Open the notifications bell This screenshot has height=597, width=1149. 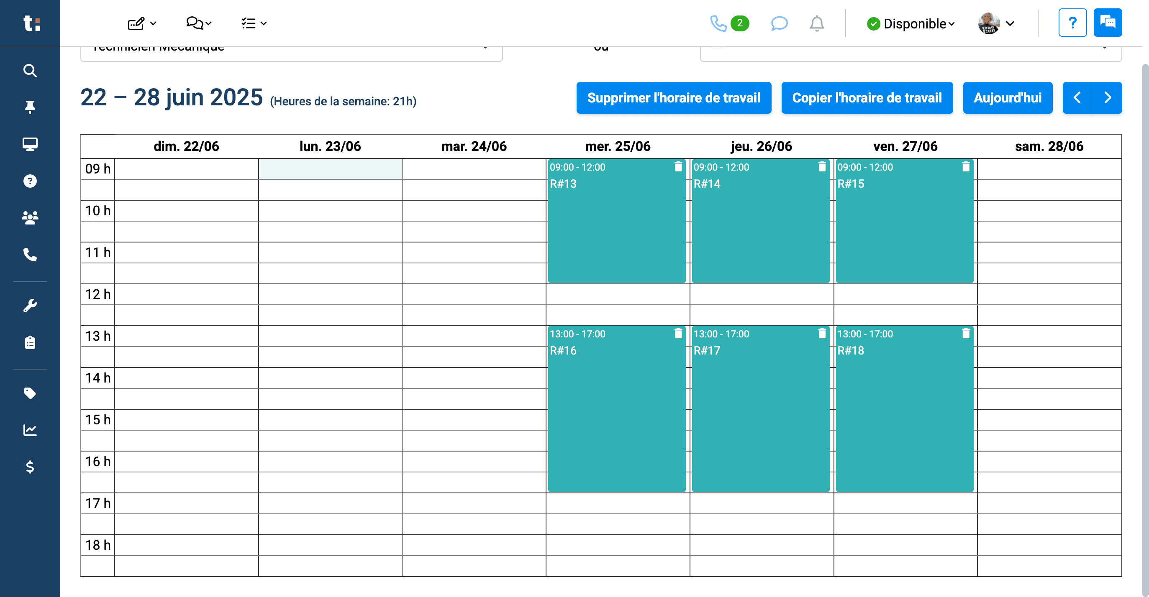coord(816,23)
